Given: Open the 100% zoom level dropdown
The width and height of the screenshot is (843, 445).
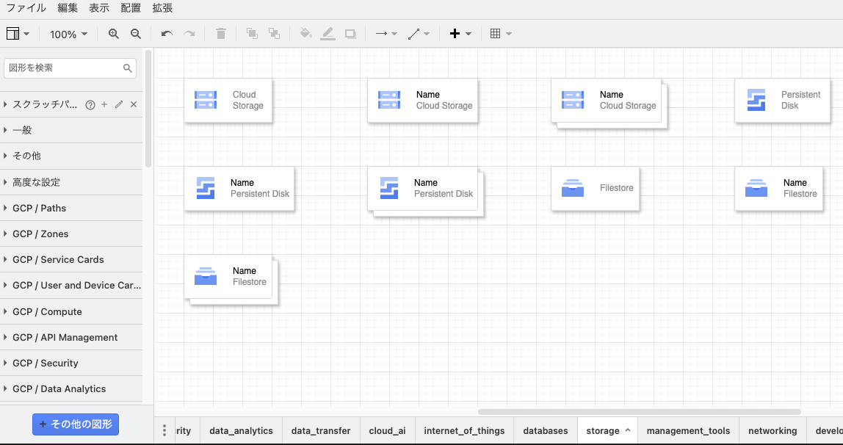Looking at the screenshot, I should point(68,35).
